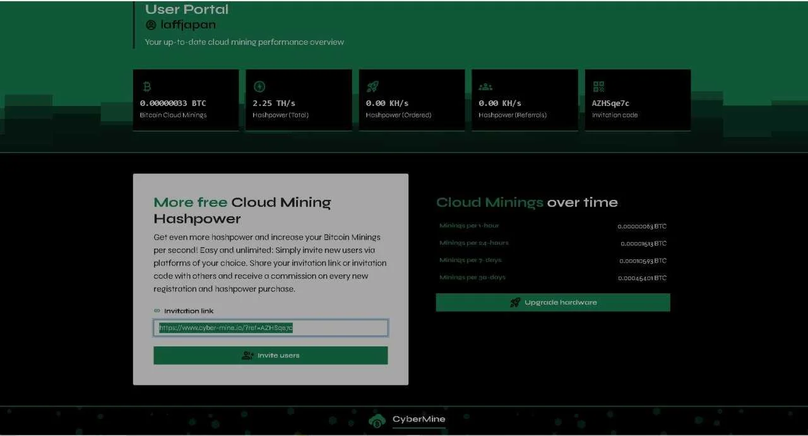The image size is (808, 436).
Task: Click the link icon next to Invitation link
Action: (x=157, y=311)
